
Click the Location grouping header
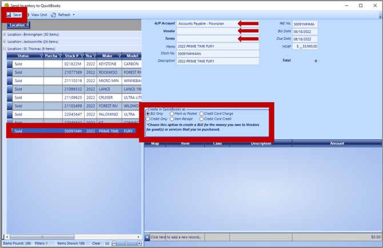[x=18, y=25]
